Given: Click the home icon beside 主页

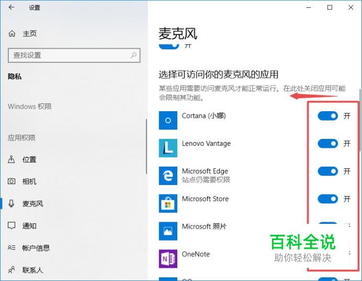Looking at the screenshot, I should [12, 34].
